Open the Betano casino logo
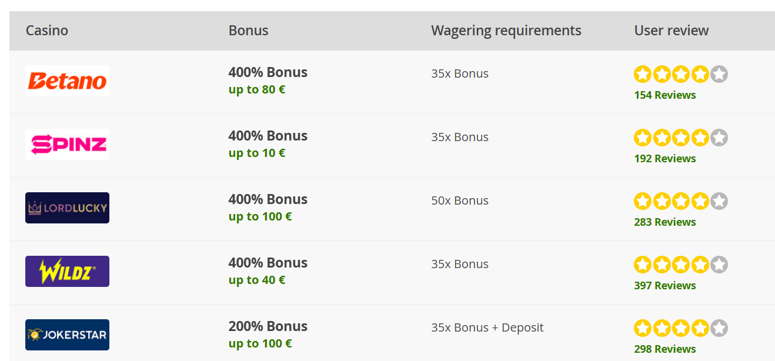This screenshot has height=361, width=775. coord(67,81)
